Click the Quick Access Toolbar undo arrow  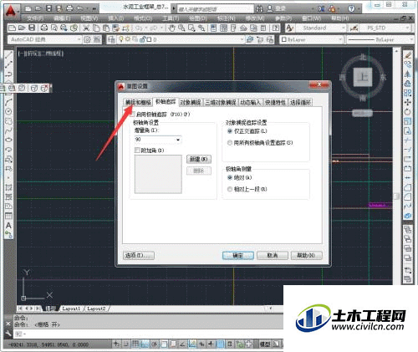[79, 8]
